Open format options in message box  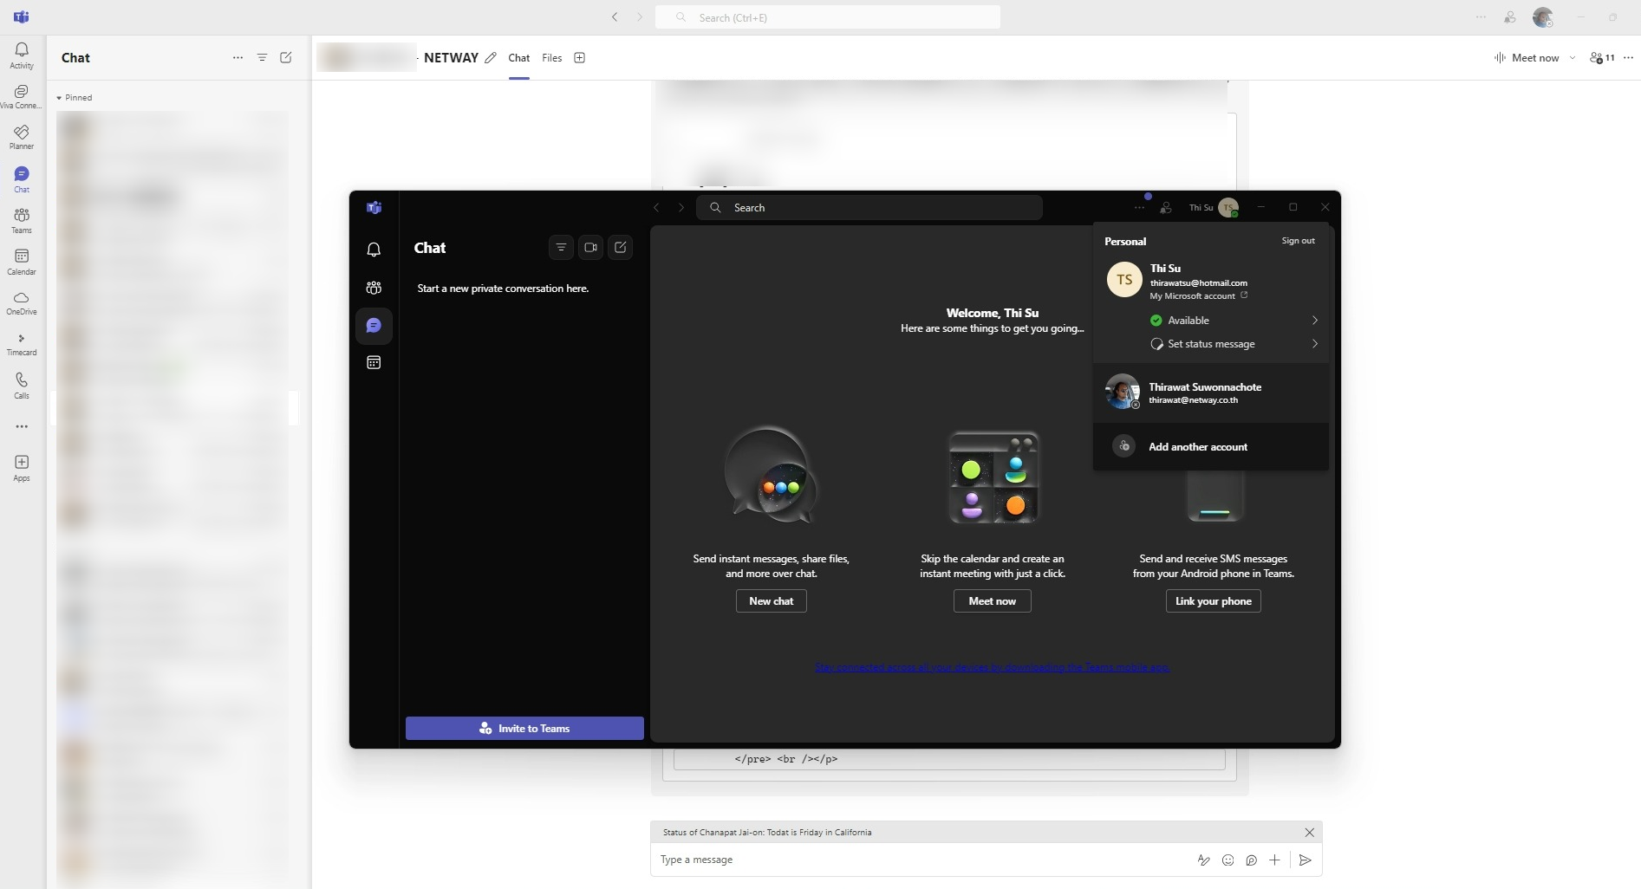(x=1203, y=860)
